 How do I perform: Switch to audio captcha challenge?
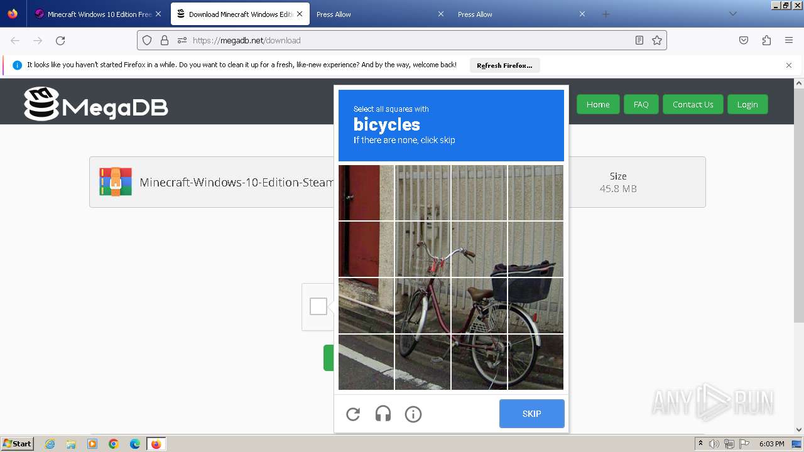(x=383, y=414)
